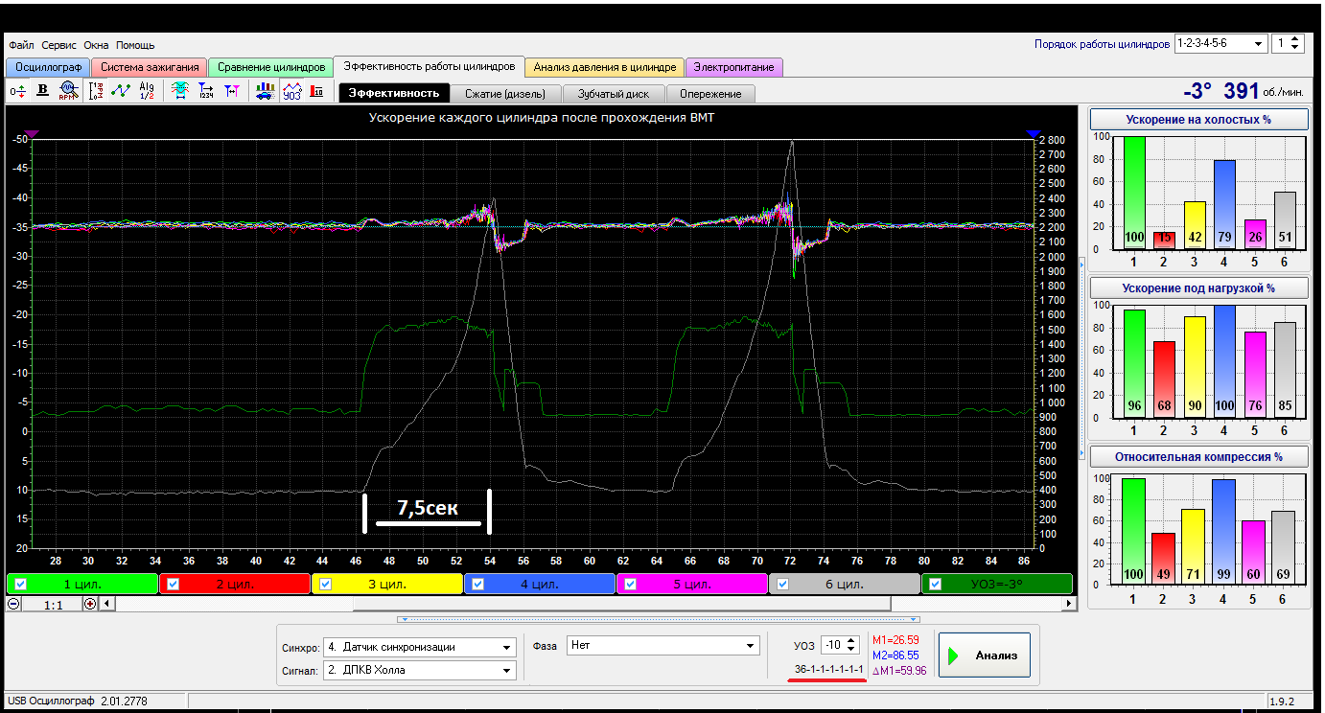Open the Синхро dropdown
1325x713 pixels.
coord(420,647)
